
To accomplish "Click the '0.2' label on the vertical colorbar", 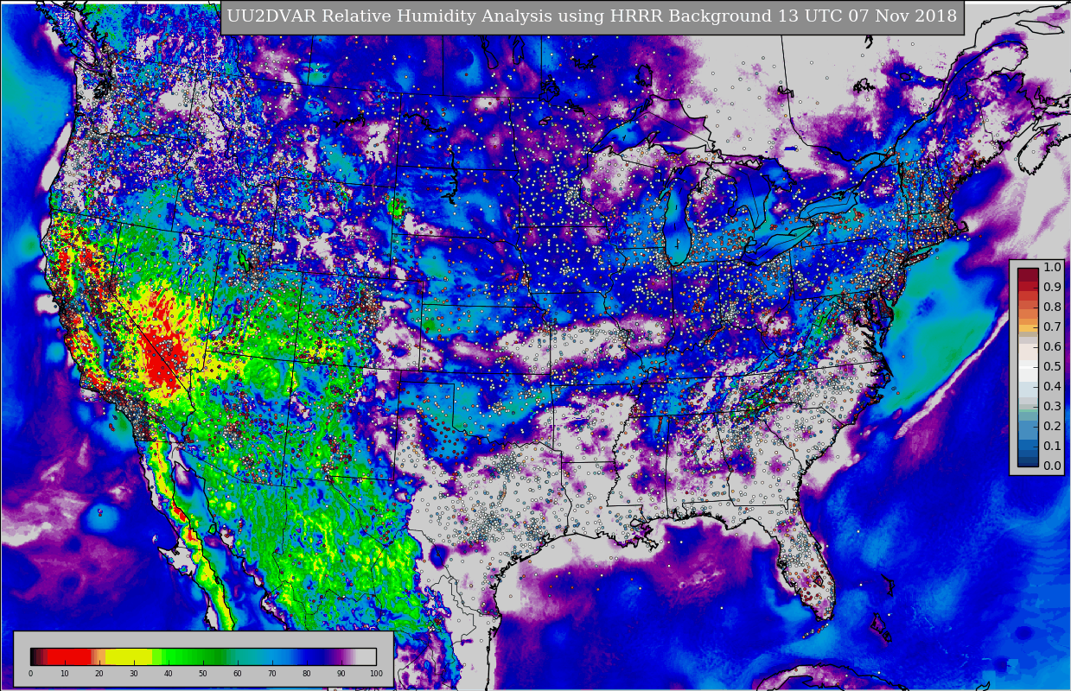I will 1052,426.
